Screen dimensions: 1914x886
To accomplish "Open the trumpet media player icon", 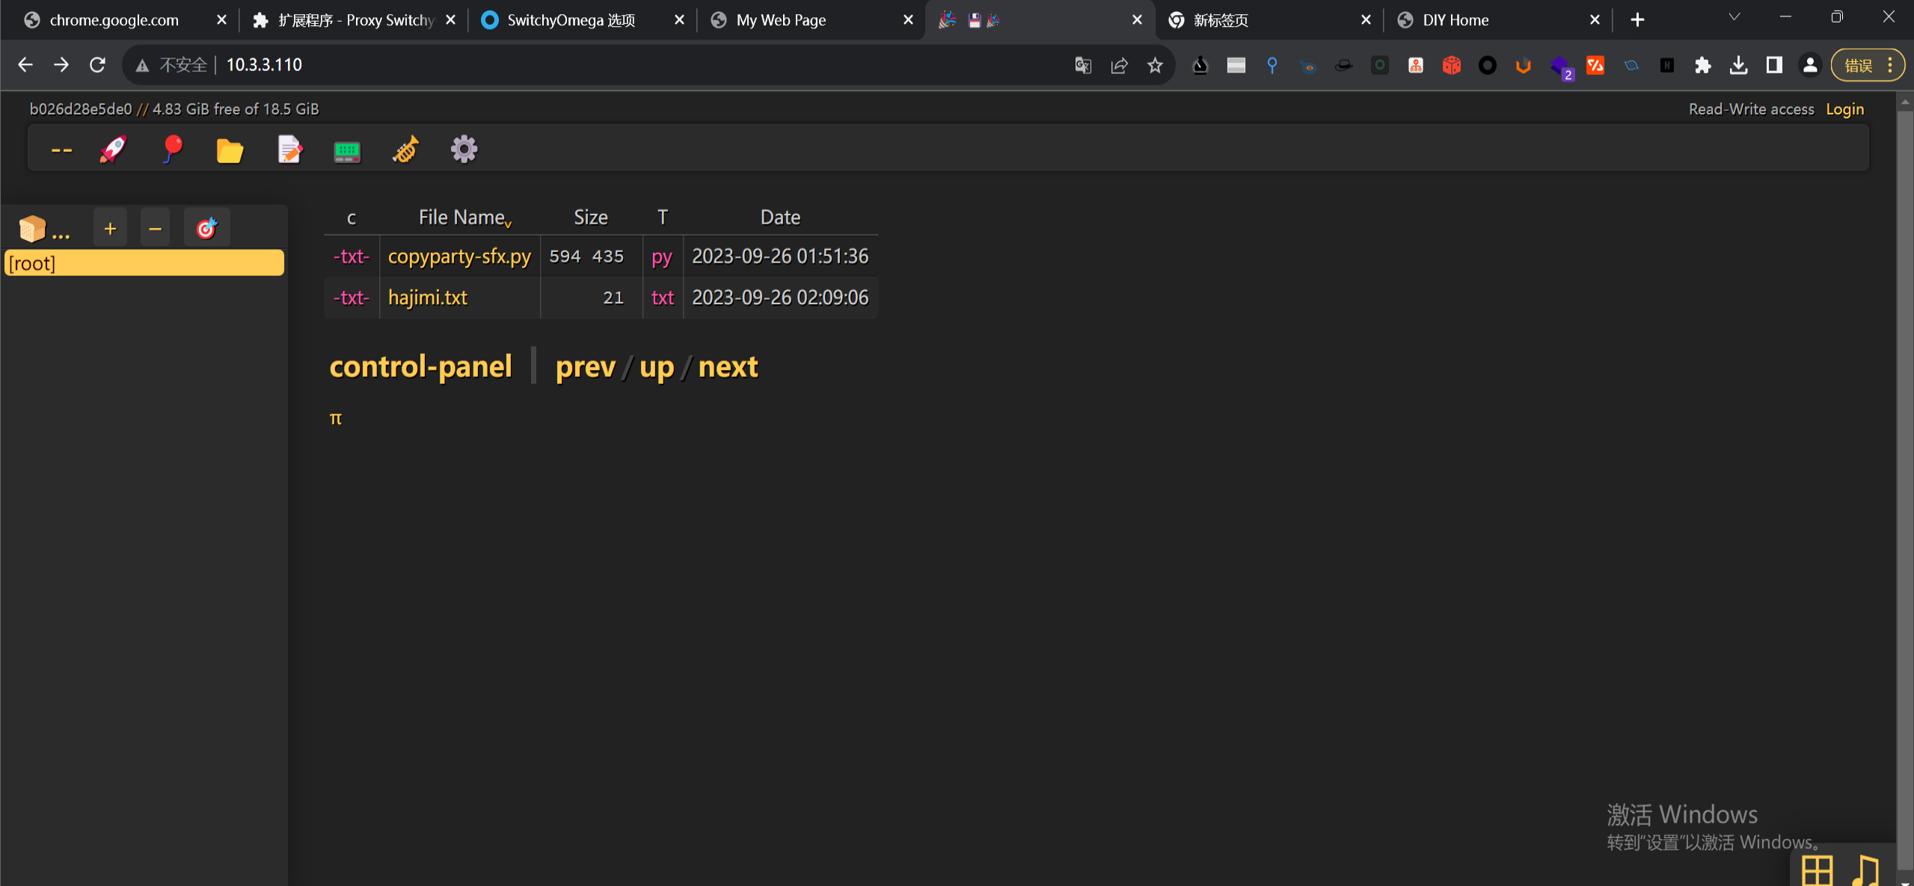I will [406, 150].
